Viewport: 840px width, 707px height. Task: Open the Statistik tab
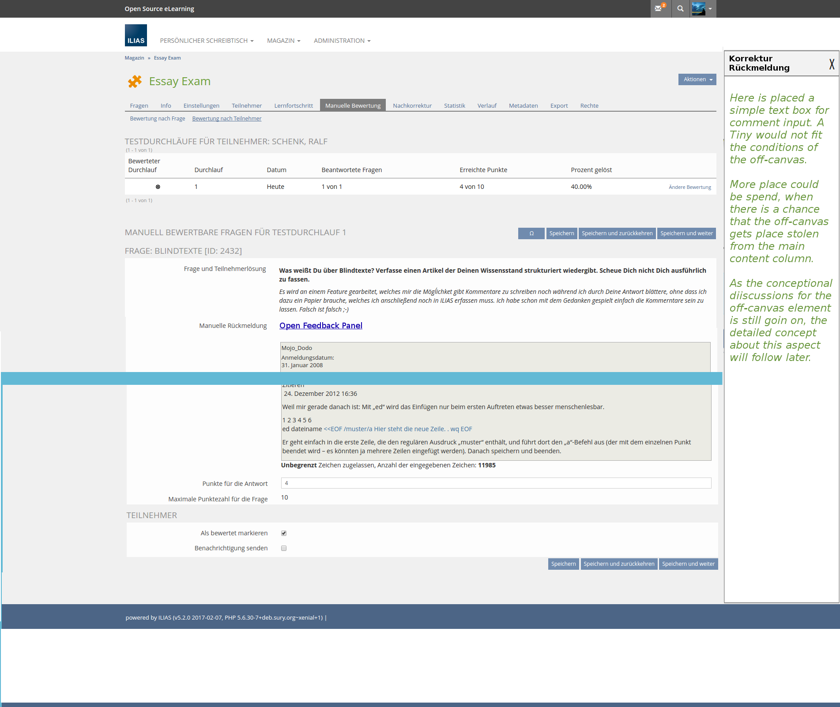pyautogui.click(x=454, y=105)
